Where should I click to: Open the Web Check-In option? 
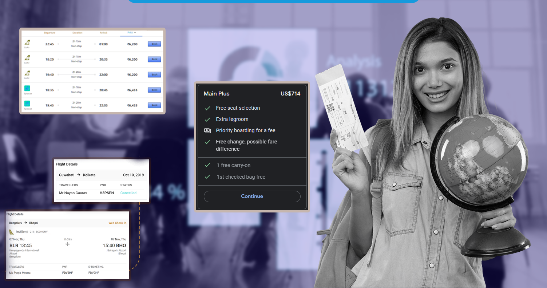click(x=118, y=223)
